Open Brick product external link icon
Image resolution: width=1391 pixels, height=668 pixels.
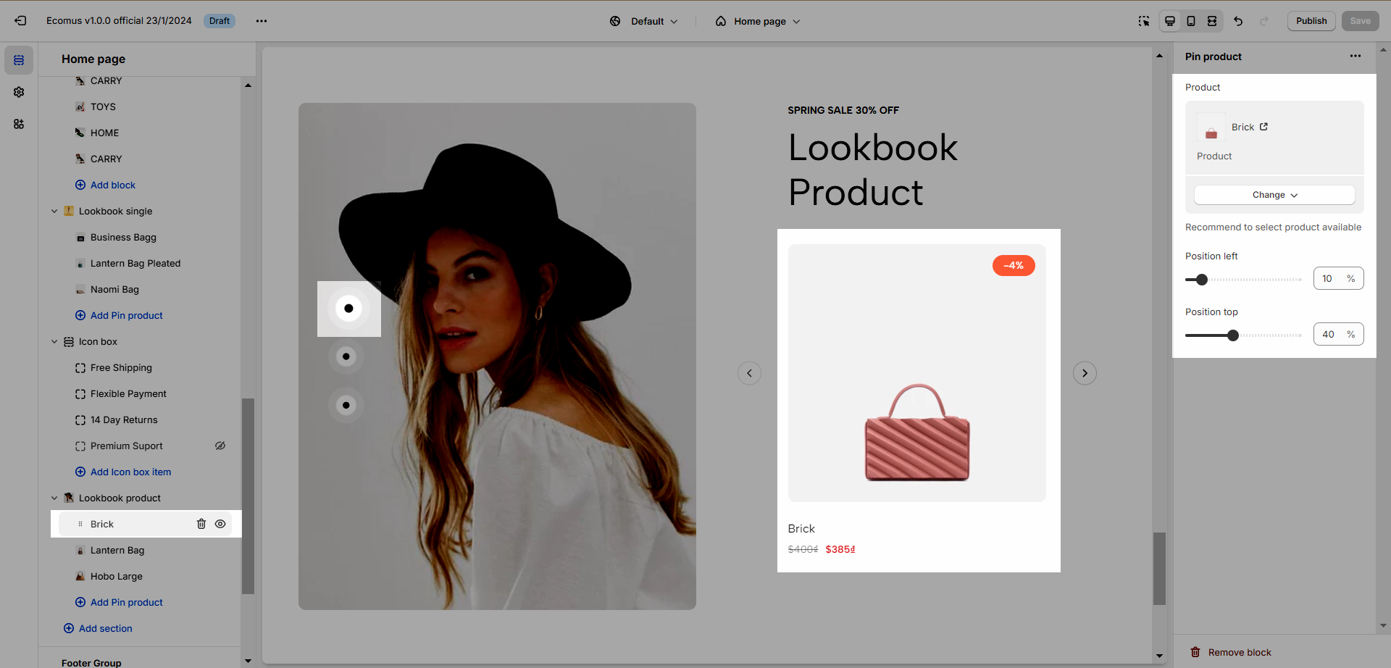point(1263,127)
